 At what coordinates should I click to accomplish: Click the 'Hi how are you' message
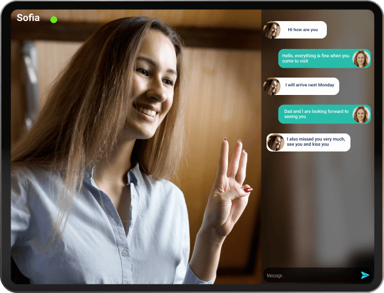pyautogui.click(x=303, y=30)
